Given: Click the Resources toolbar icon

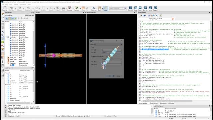Looking at the screenshot, I should (x=94, y=8).
